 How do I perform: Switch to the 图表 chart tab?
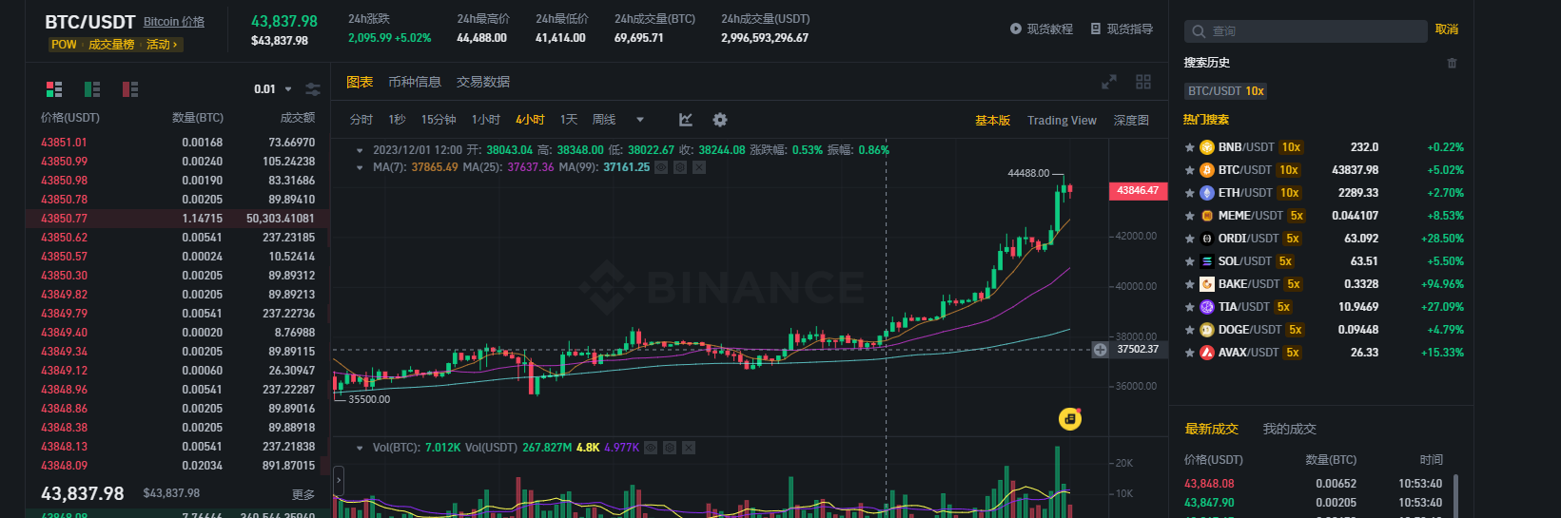(360, 82)
